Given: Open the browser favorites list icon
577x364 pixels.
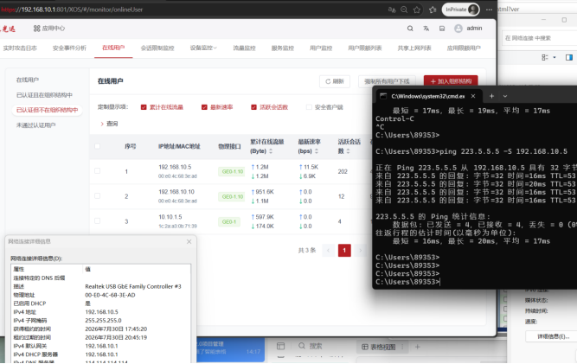Looking at the screenshot, I should coord(433,10).
